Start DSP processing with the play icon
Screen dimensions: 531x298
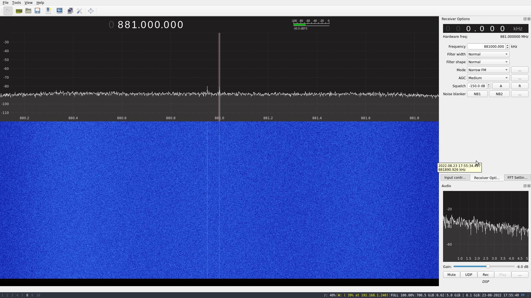coord(8,11)
